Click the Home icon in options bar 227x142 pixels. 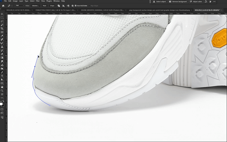(3, 6)
